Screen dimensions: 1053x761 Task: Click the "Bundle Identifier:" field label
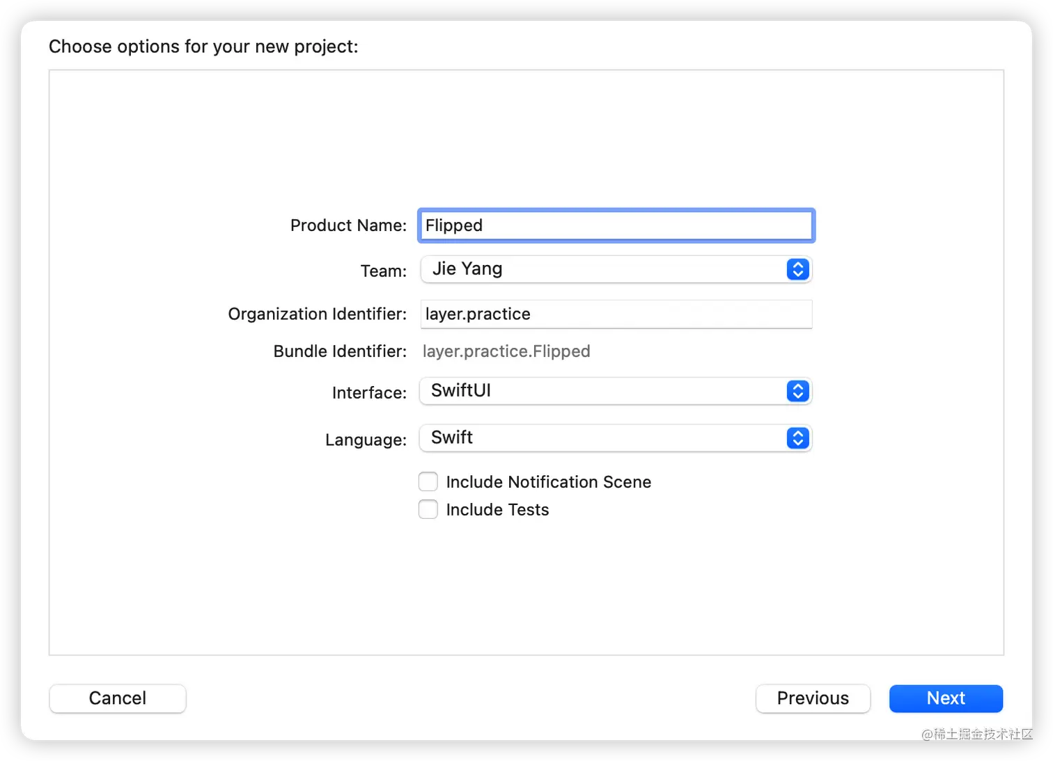click(340, 351)
